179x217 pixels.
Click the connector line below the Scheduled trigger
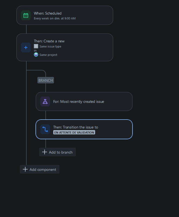point(26,29)
